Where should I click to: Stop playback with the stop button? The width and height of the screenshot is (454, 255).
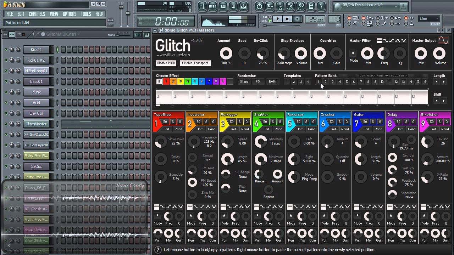[288, 19]
